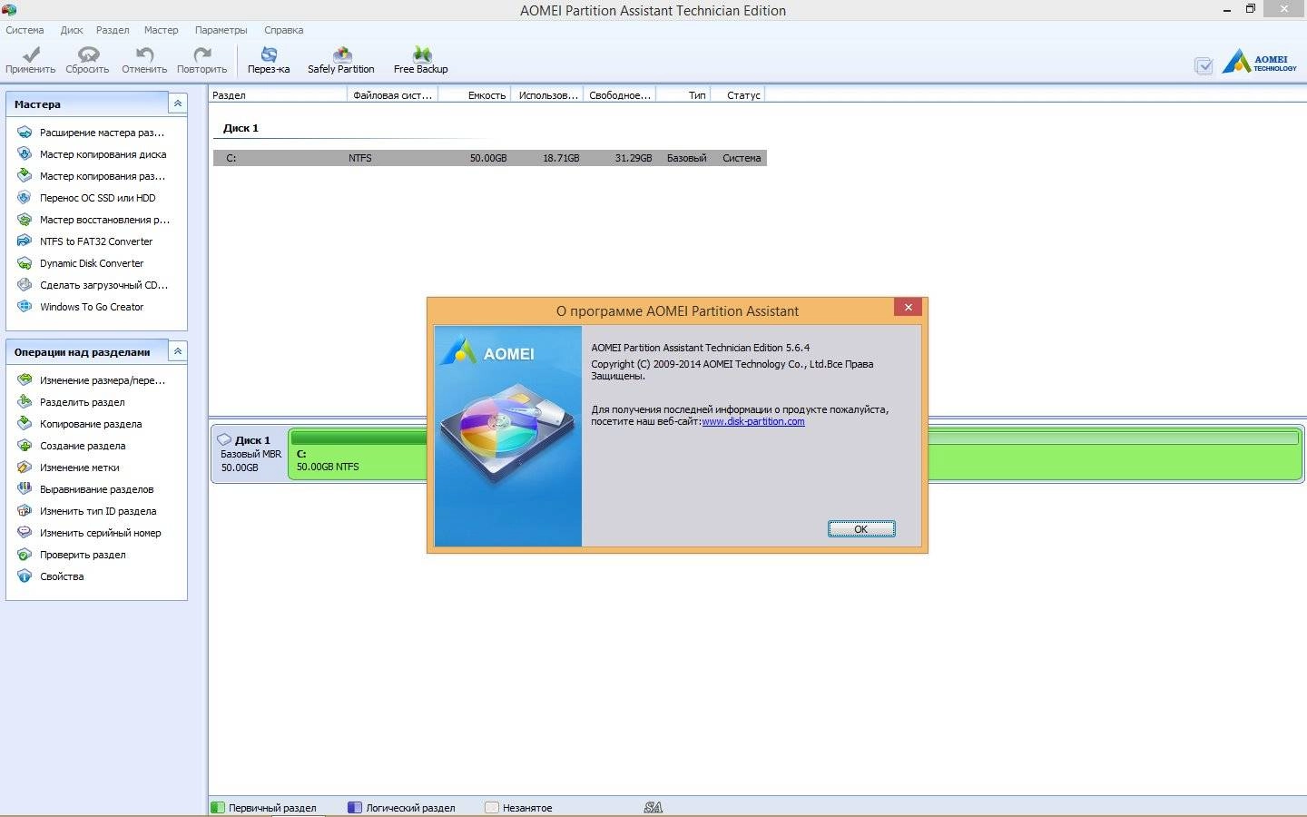Open Мастер восстановления раздела
The width and height of the screenshot is (1307, 817).
point(104,220)
